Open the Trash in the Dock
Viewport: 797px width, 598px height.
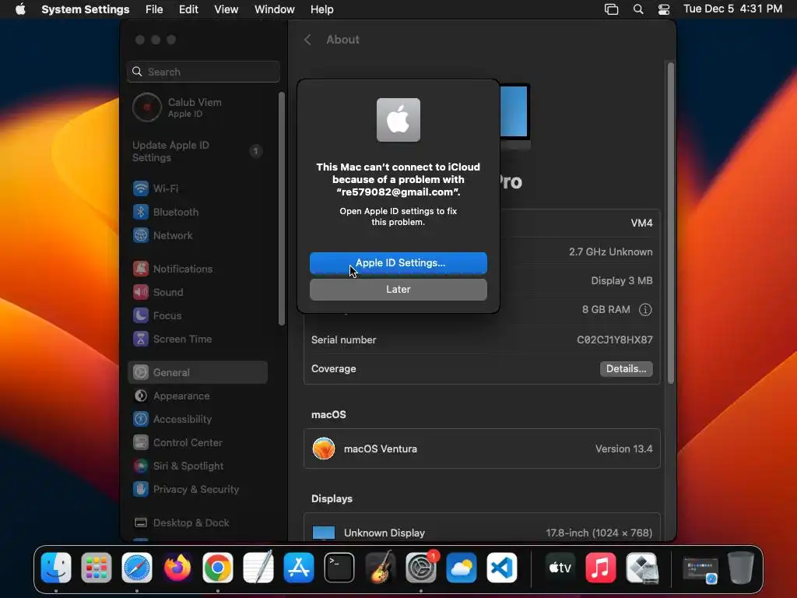click(x=741, y=568)
